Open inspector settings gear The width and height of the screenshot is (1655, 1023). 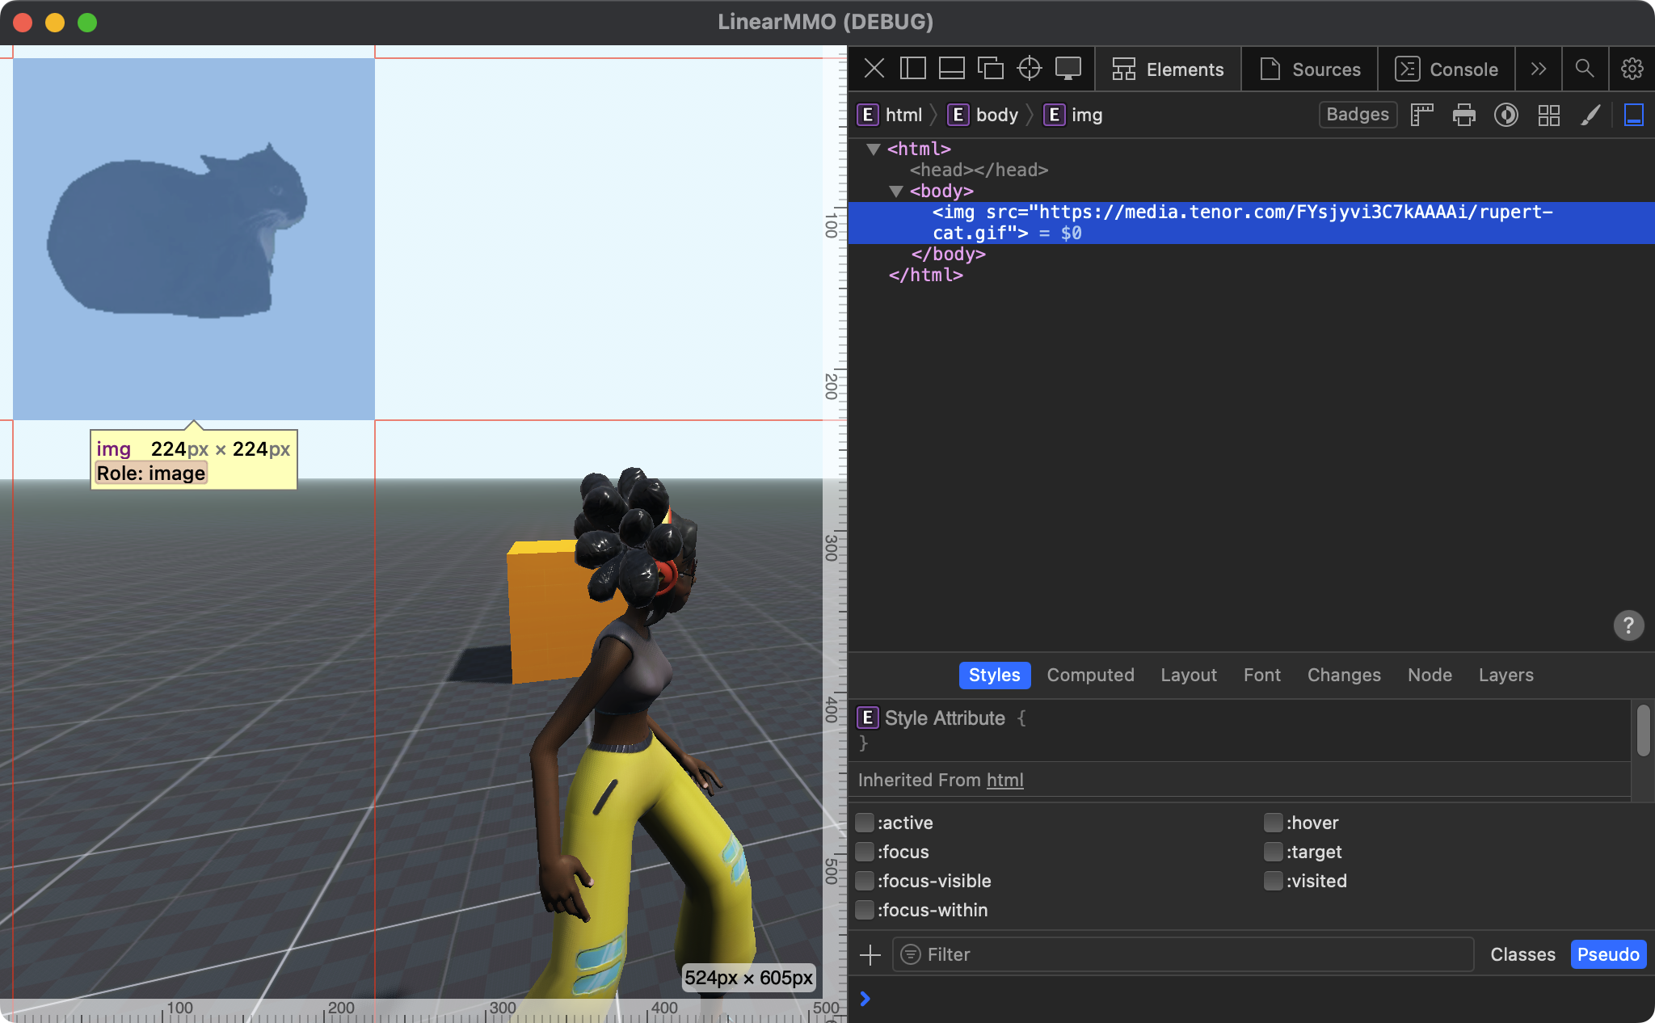click(x=1632, y=69)
